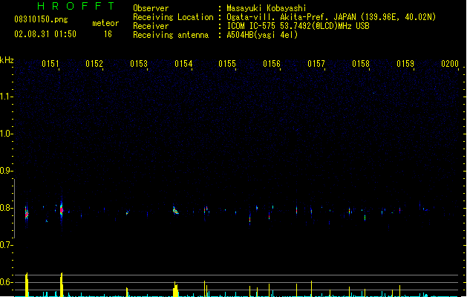467x297 pixels.
Task: Click time marker 0155
Action: 227,64
